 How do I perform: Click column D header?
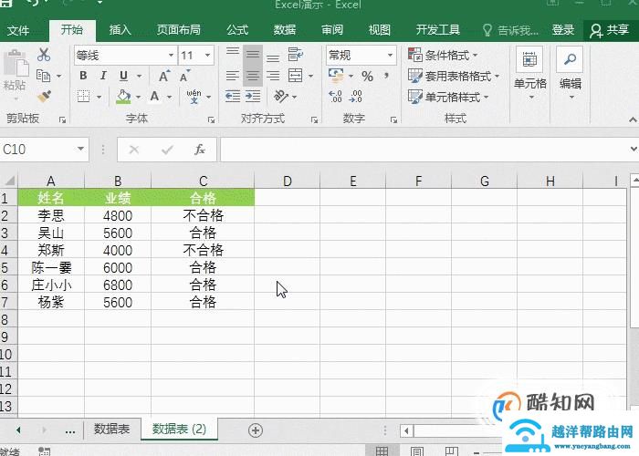point(288,181)
